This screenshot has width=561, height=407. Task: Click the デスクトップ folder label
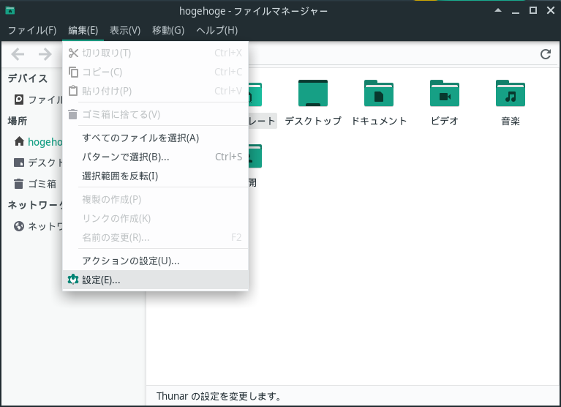[x=313, y=121]
